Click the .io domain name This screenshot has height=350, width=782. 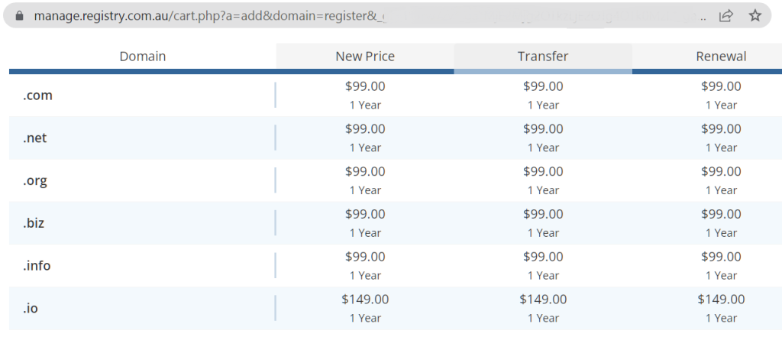tap(31, 308)
